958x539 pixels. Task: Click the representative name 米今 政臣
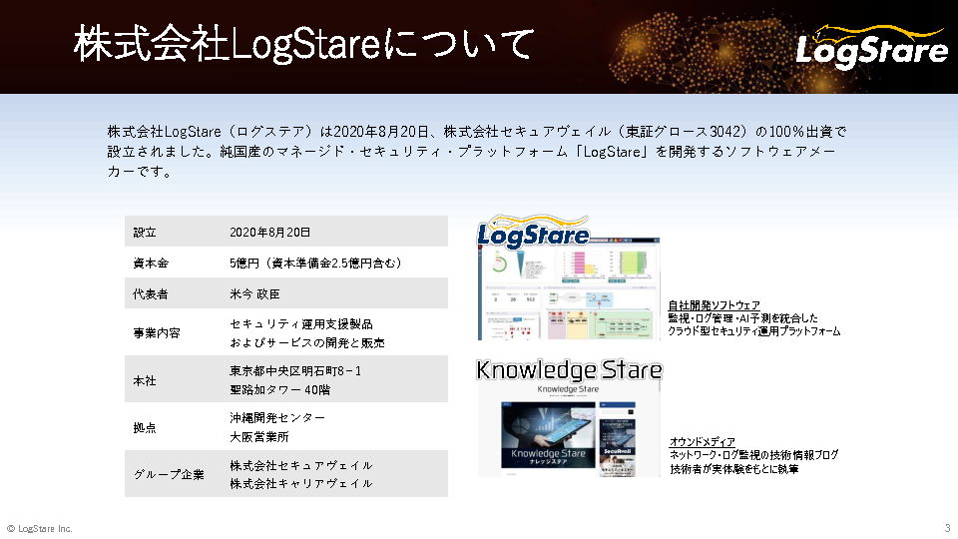(x=255, y=294)
